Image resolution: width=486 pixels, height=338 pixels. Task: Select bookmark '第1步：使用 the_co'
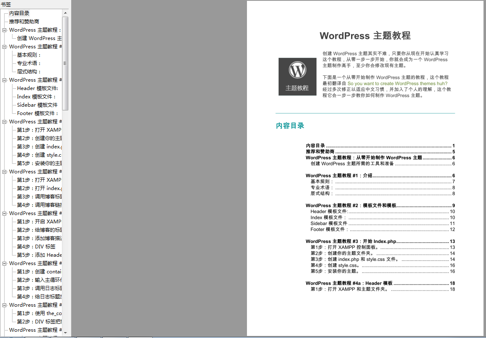click(x=40, y=313)
